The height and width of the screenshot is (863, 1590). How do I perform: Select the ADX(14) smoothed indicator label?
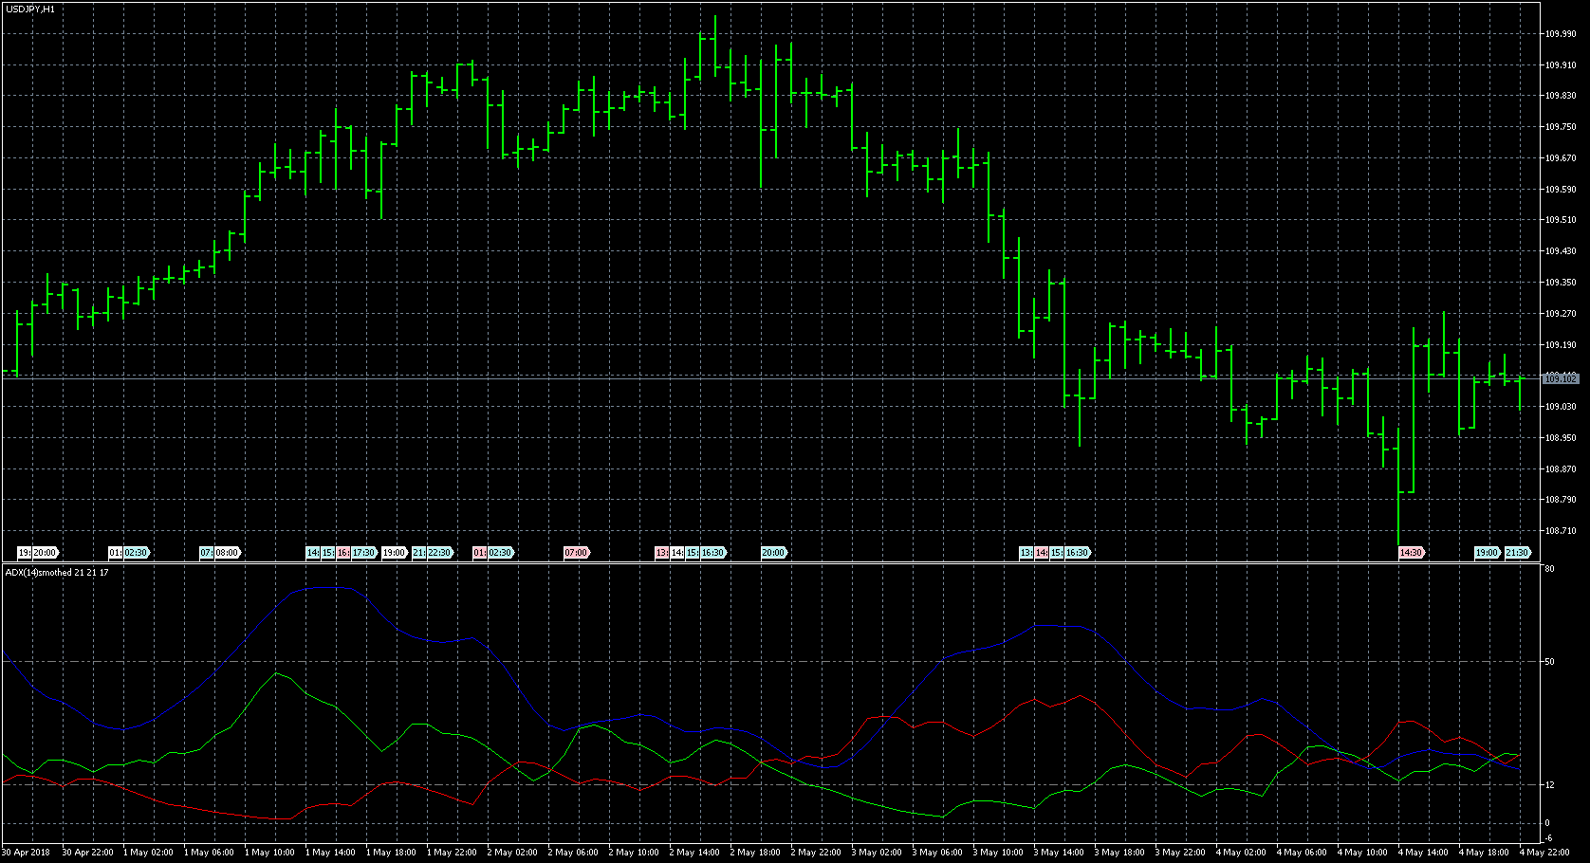(x=57, y=573)
